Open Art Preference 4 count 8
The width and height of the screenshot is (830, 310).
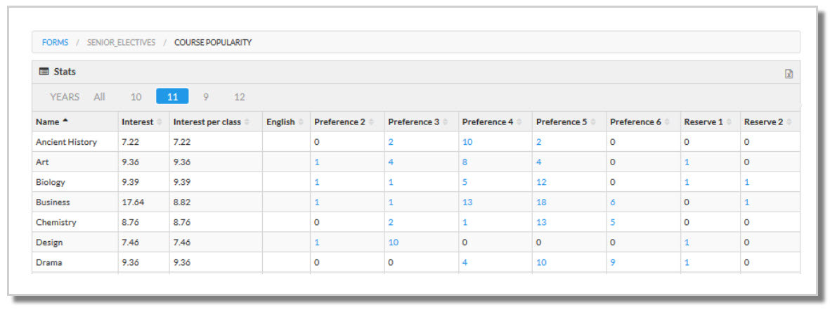click(465, 162)
